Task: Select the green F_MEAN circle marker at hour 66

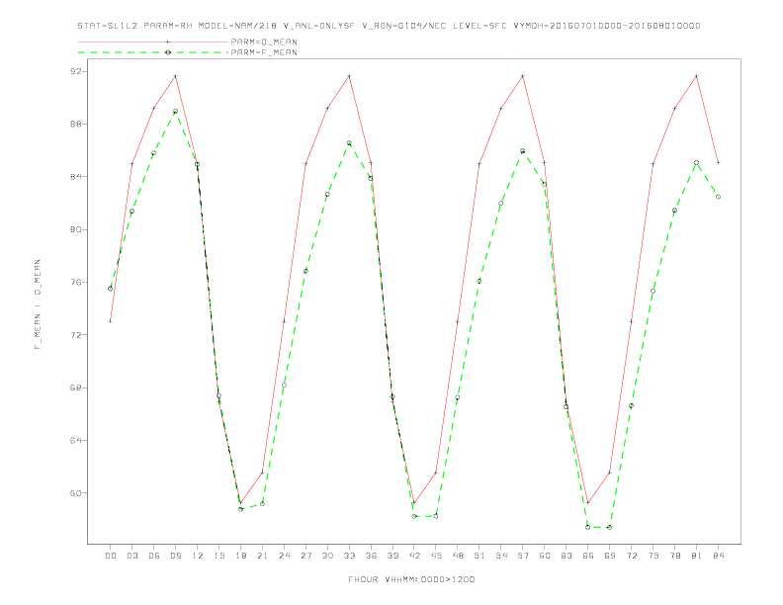Action: click(588, 527)
